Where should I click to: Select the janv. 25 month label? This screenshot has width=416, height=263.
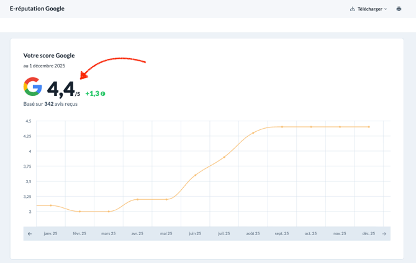[50, 233]
